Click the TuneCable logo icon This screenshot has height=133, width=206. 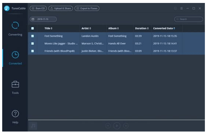click(7, 8)
